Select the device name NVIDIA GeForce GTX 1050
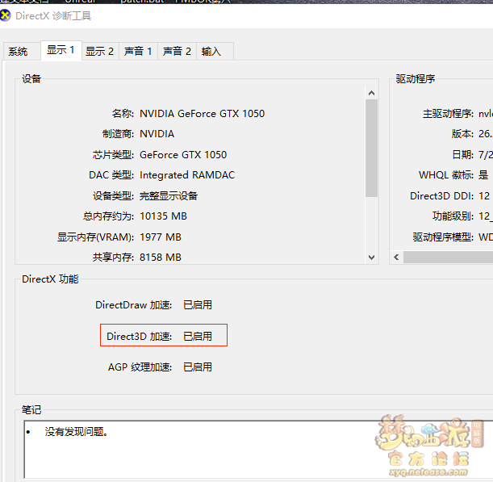493x482 pixels. point(202,114)
